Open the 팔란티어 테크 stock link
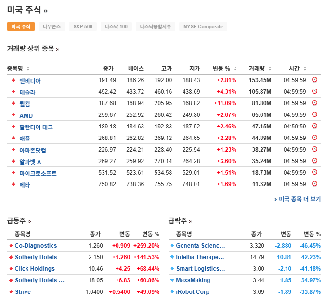This screenshot has width=326, height=304. [x=36, y=127]
